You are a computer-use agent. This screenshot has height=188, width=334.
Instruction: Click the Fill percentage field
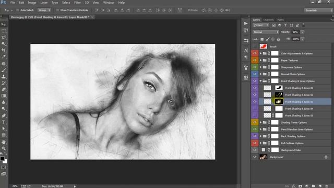[x=296, y=39]
